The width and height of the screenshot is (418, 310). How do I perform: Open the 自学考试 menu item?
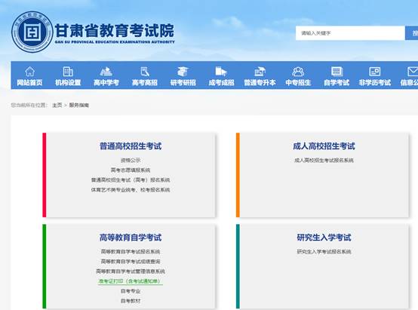click(337, 83)
